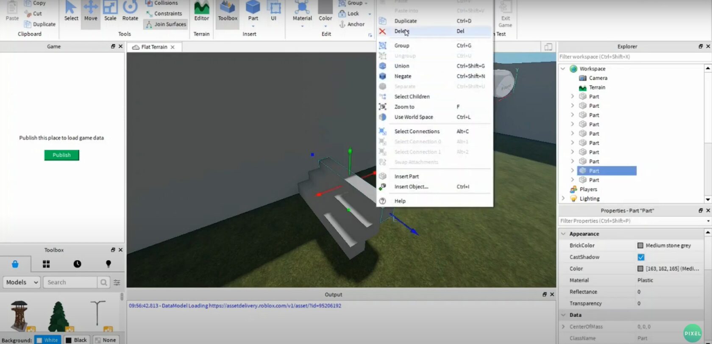The image size is (712, 344).
Task: Open Toolbox Marketplace tab
Action: coord(15,264)
